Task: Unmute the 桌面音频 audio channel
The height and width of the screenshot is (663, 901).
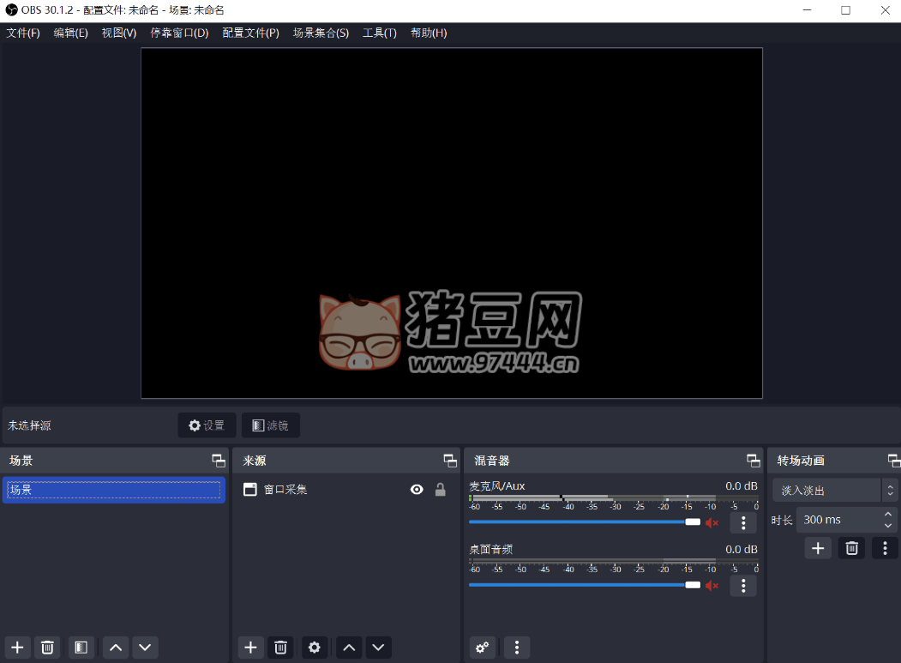Action: (712, 585)
